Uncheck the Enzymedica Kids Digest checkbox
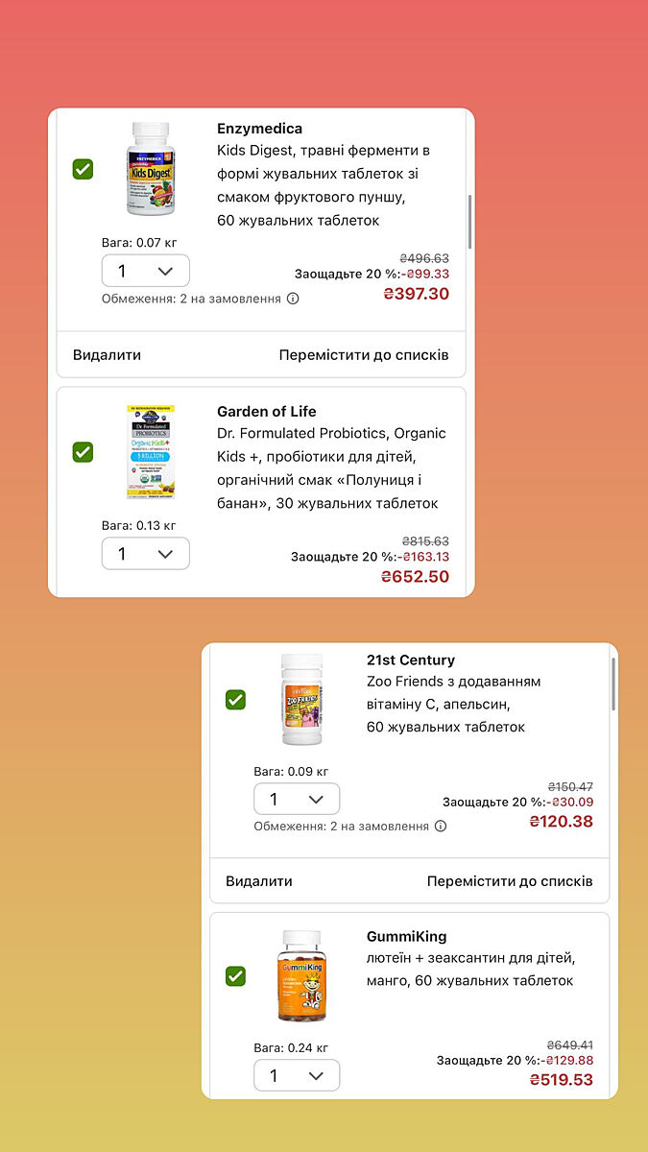The height and width of the screenshot is (1152, 648). [84, 170]
